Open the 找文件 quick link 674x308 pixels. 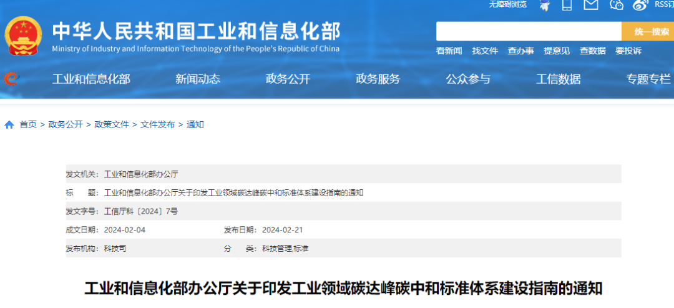click(485, 51)
